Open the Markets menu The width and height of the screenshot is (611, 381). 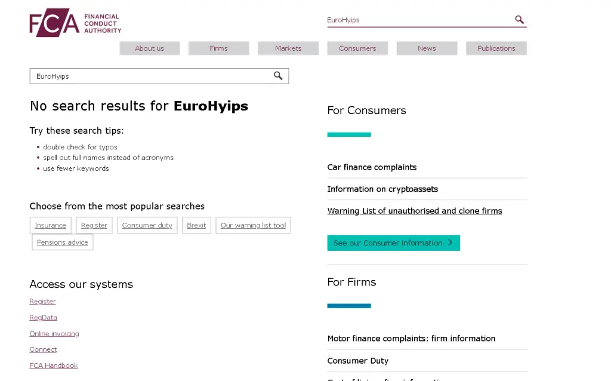tap(288, 48)
